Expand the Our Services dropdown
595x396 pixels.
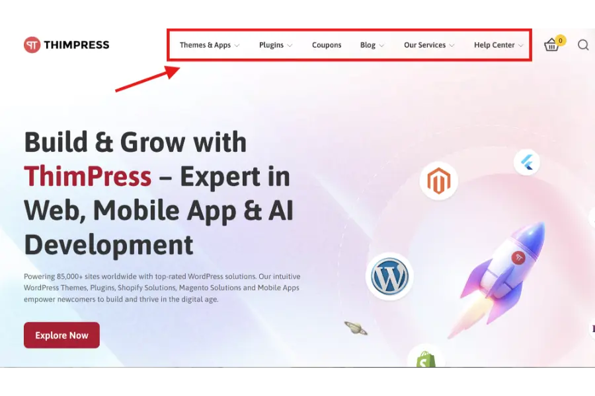click(x=425, y=45)
